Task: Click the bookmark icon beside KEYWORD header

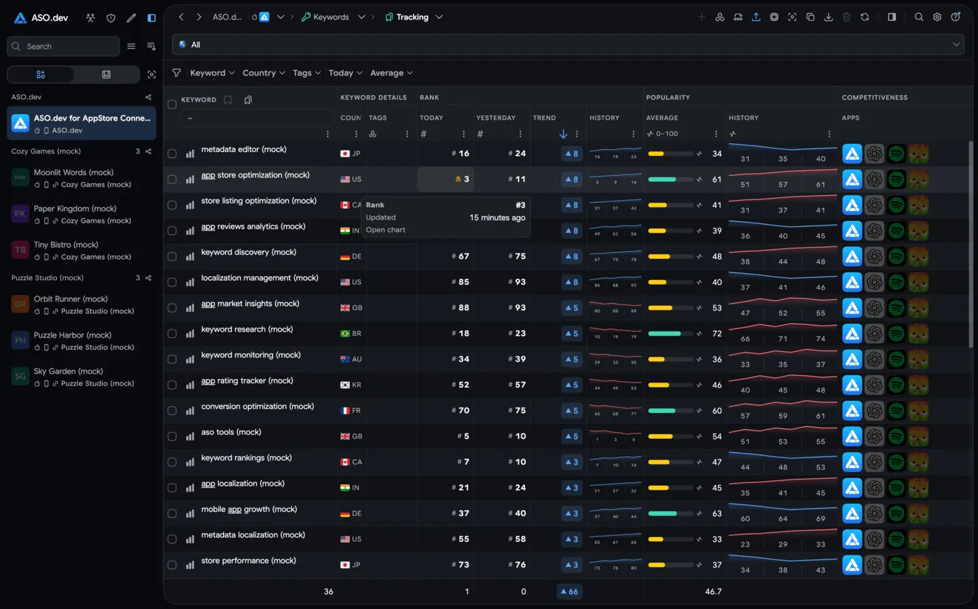Action: pyautogui.click(x=228, y=100)
